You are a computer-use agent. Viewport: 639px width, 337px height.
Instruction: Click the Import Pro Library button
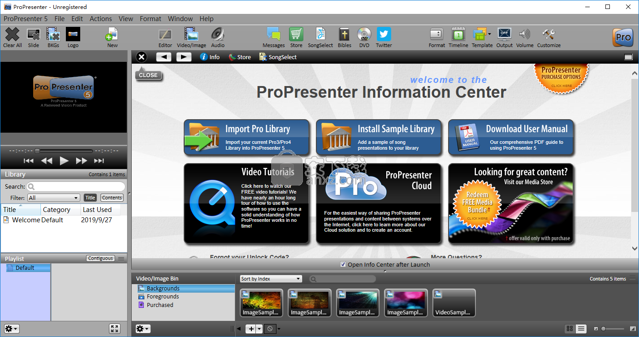[x=246, y=137]
